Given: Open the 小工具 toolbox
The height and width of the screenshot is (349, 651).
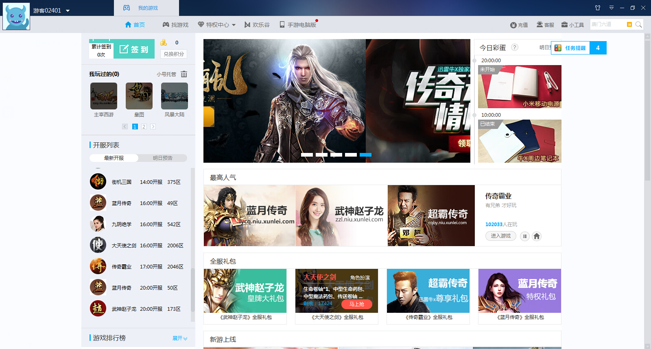Looking at the screenshot, I should coord(572,25).
